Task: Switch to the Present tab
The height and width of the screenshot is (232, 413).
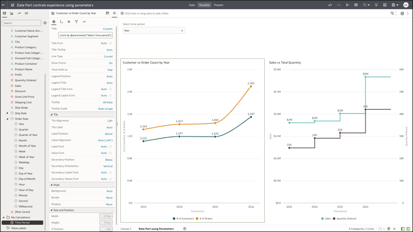Action: point(218,5)
